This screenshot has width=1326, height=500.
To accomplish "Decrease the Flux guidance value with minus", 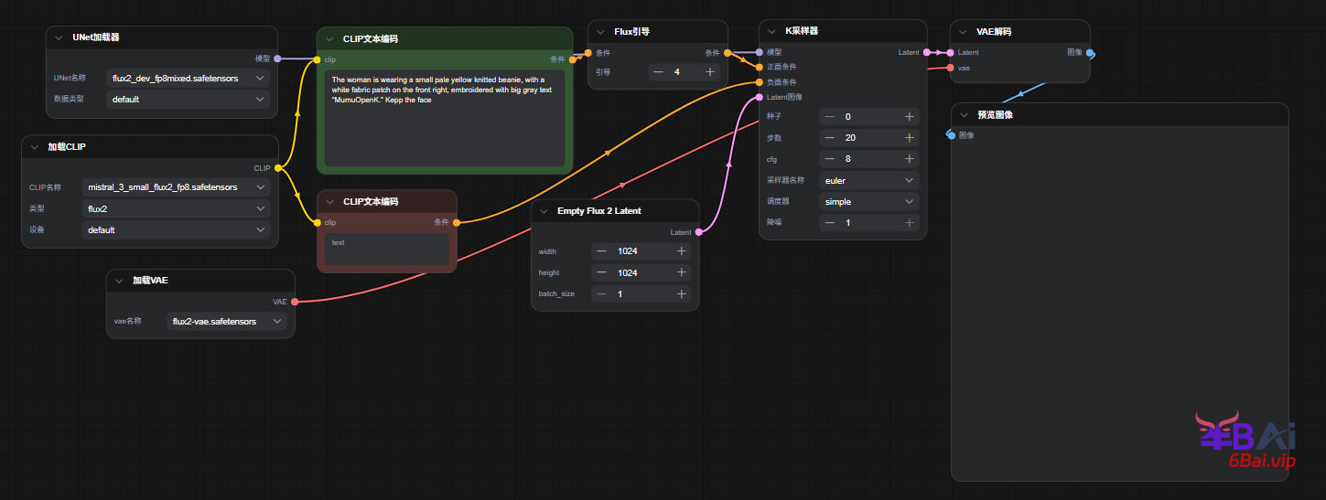I will 658,72.
